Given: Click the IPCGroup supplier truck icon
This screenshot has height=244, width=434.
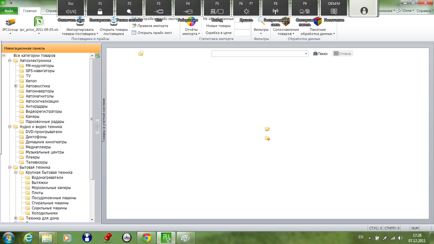Looking at the screenshot, I should (x=10, y=22).
